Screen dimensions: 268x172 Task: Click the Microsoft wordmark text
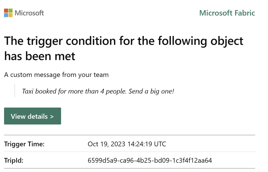pos(29,13)
